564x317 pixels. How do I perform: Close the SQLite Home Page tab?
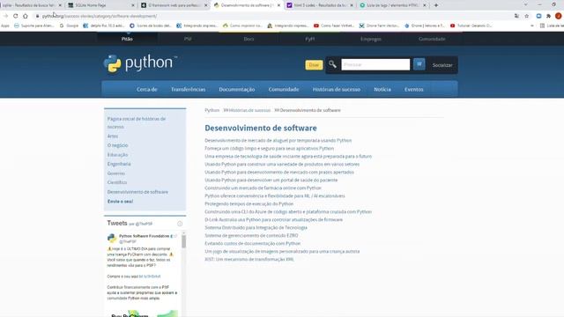point(133,5)
